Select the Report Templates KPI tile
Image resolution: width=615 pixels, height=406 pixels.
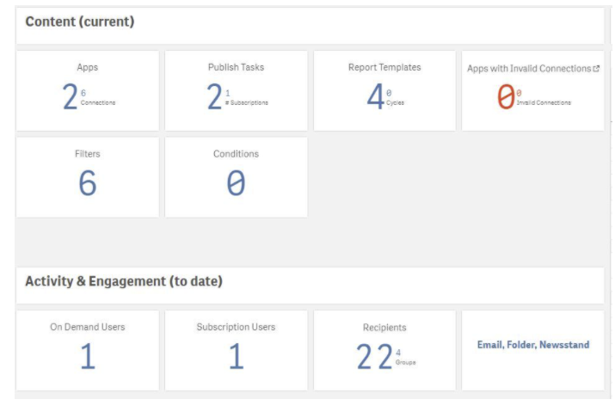click(384, 90)
